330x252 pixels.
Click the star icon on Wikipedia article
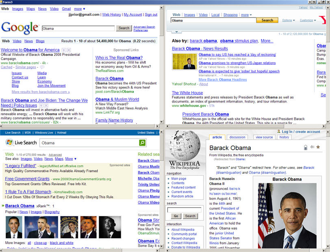coord(318,147)
